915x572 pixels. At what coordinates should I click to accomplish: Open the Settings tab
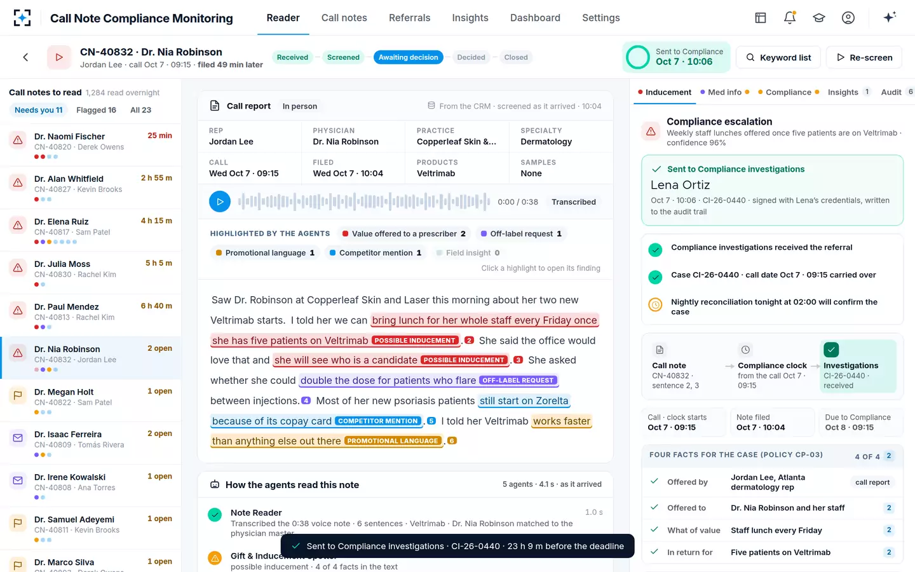coord(601,18)
